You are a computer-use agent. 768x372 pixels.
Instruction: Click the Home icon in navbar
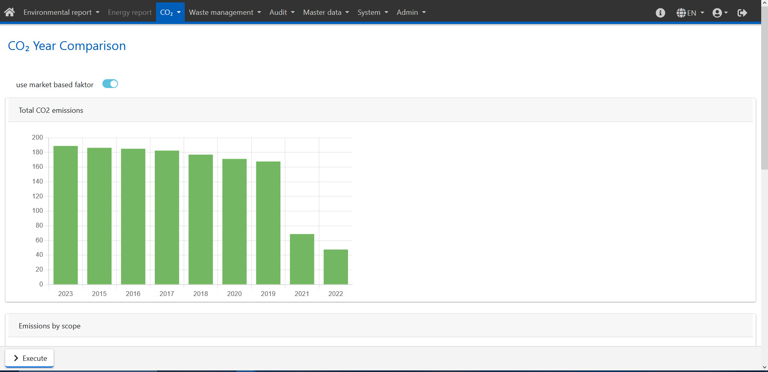[10, 12]
